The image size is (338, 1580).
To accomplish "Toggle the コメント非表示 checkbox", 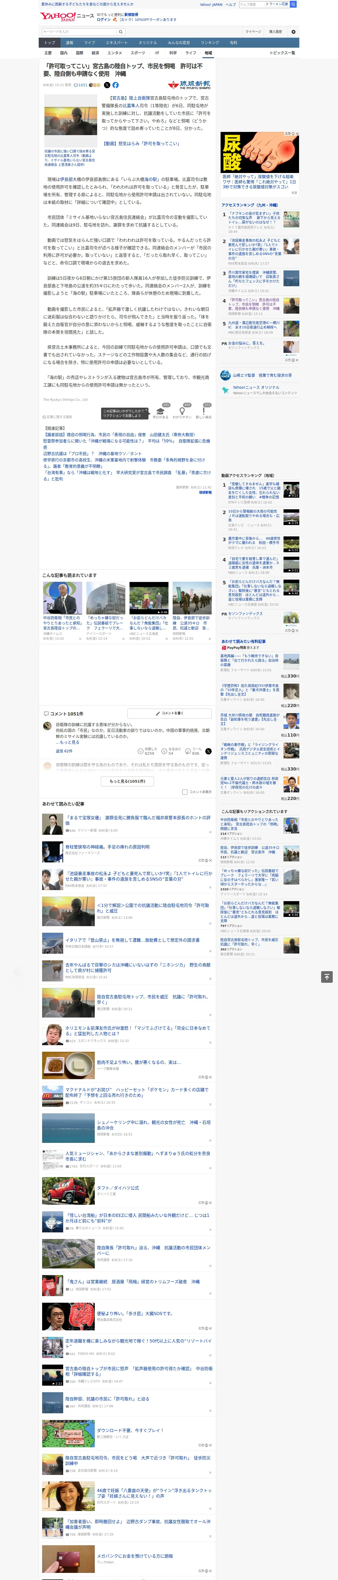I will pyautogui.click(x=185, y=792).
